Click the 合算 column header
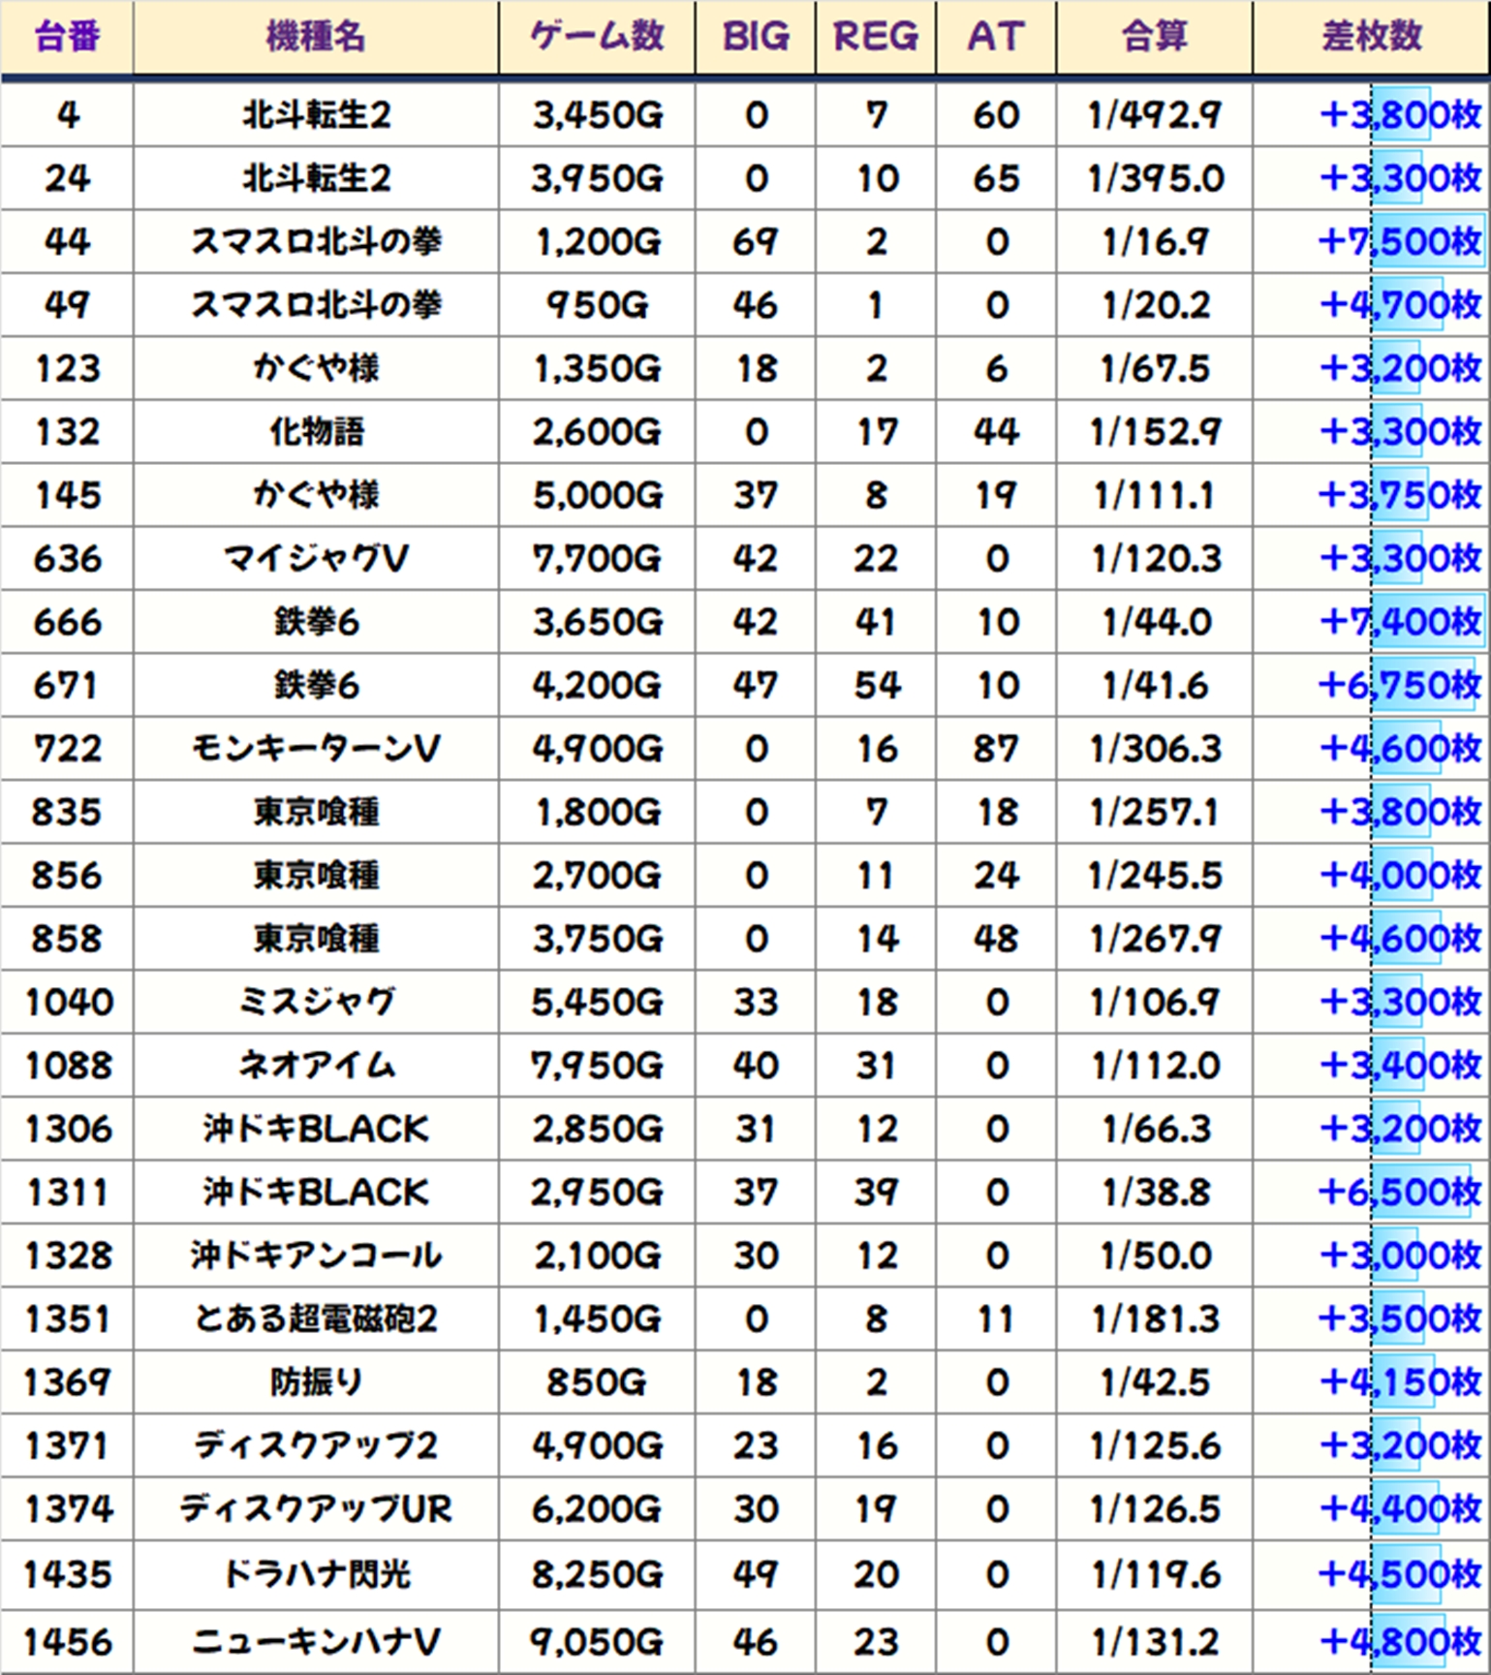This screenshot has height=1675, width=1491. pos(1154,37)
